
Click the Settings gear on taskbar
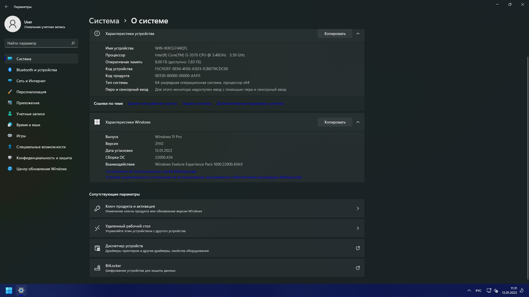pos(21,290)
